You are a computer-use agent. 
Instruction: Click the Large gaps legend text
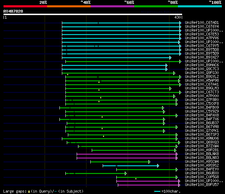[43, 191]
